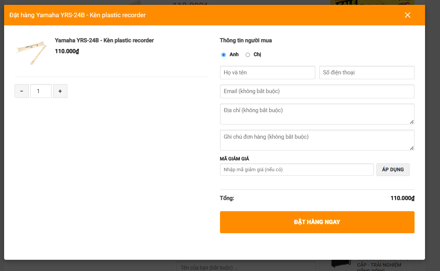Select the Anh radio button
The image size is (440, 271).
(223, 55)
